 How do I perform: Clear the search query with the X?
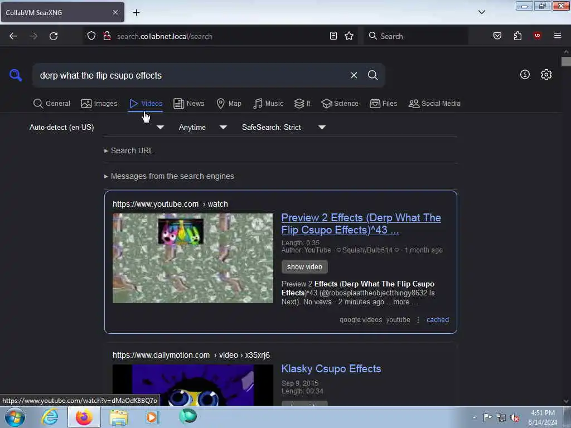(354, 75)
